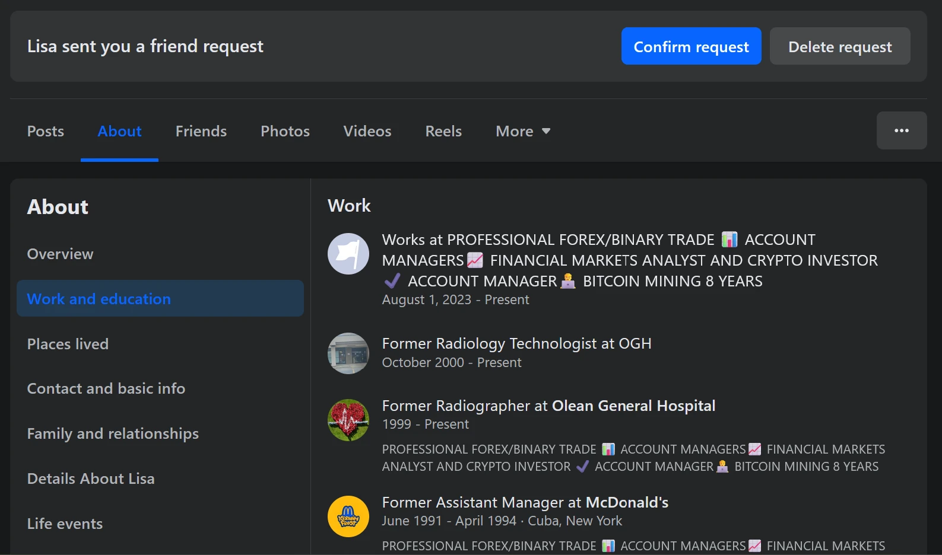942x555 pixels.
Task: Click 'Lisa sent you a friend request' text
Action: tap(145, 46)
